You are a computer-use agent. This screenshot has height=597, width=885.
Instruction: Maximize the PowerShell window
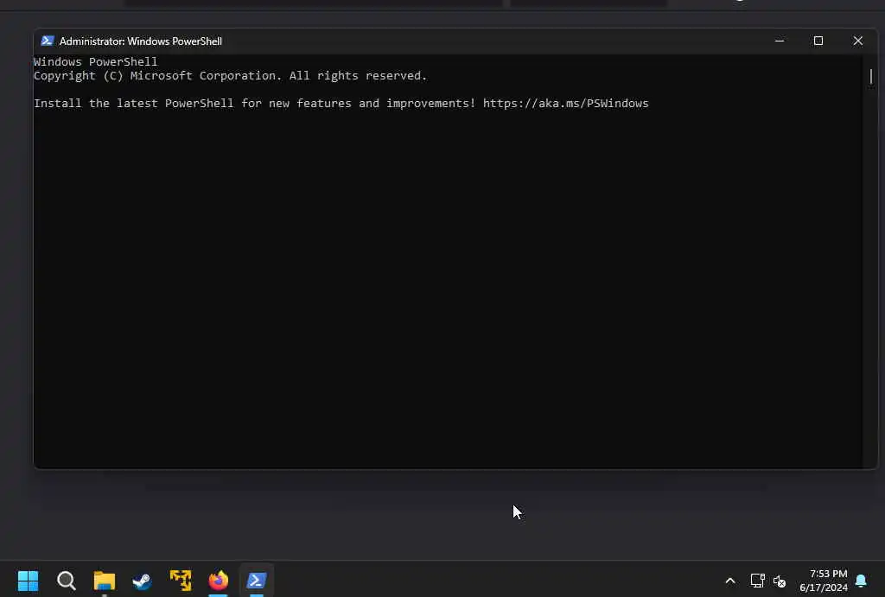(818, 41)
